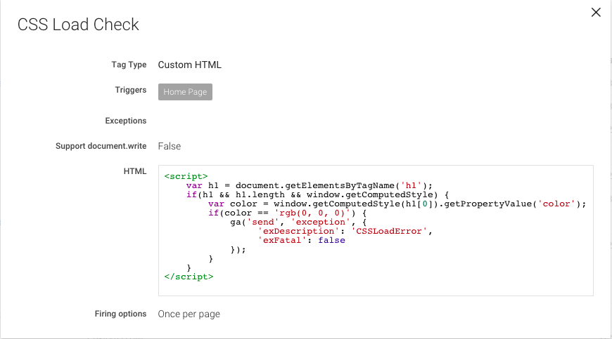Image resolution: width=612 pixels, height=339 pixels.
Task: Click the Firing options label
Action: click(120, 314)
